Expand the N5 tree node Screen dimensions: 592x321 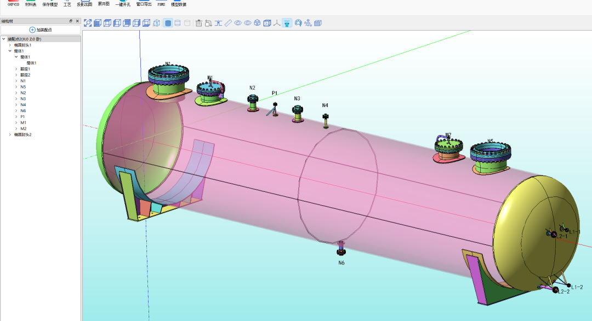point(16,86)
